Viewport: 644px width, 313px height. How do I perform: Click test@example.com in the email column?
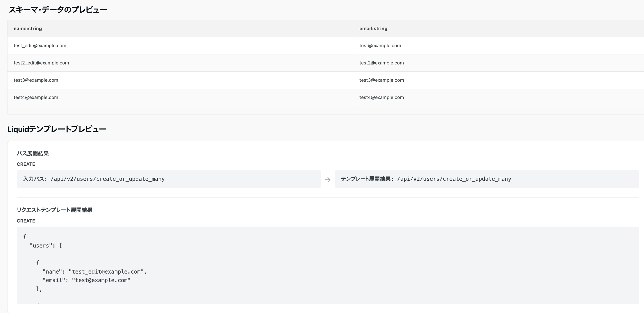tap(380, 46)
